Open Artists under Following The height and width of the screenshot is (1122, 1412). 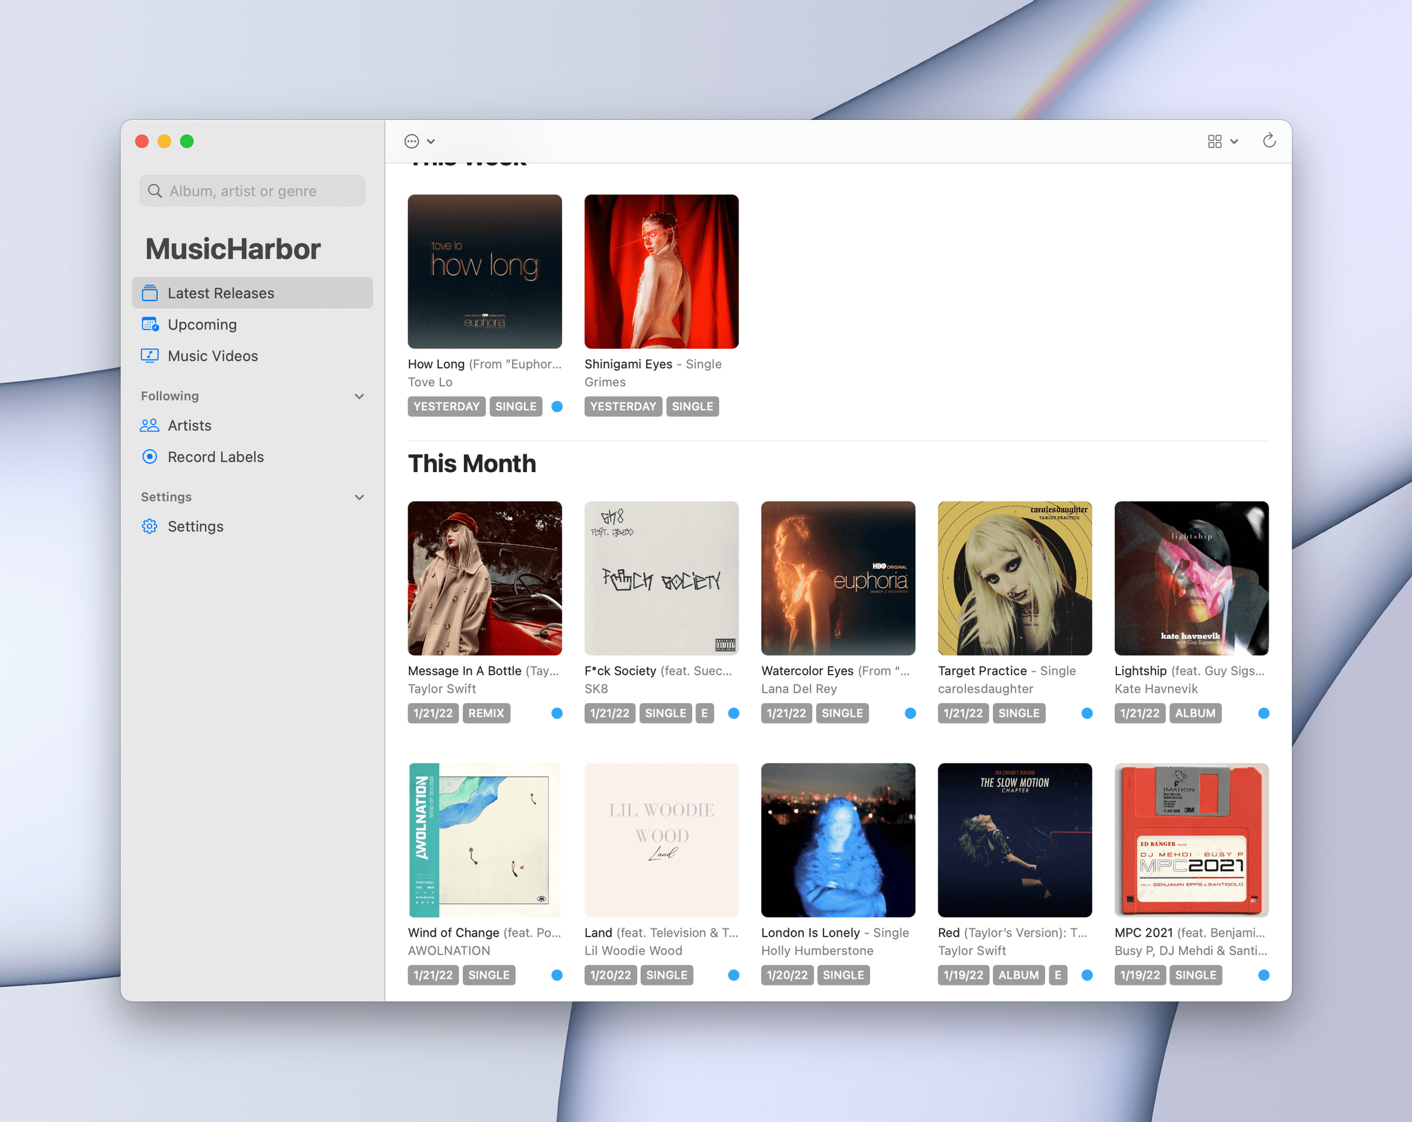point(252,425)
